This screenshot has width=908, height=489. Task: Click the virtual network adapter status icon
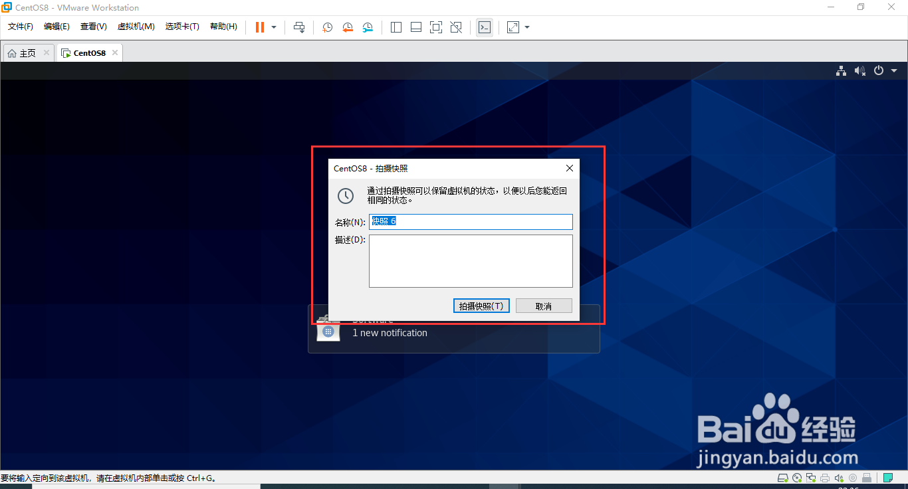pos(811,478)
